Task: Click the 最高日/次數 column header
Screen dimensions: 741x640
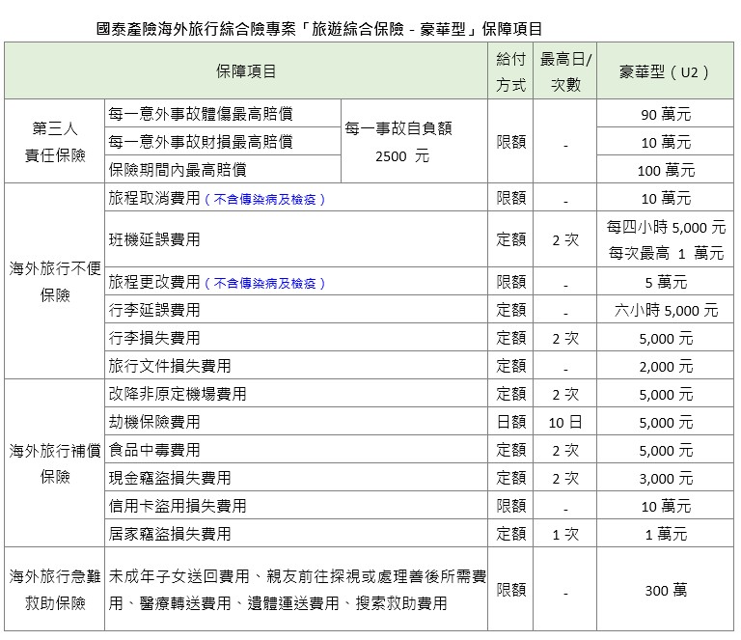Action: click(x=565, y=71)
